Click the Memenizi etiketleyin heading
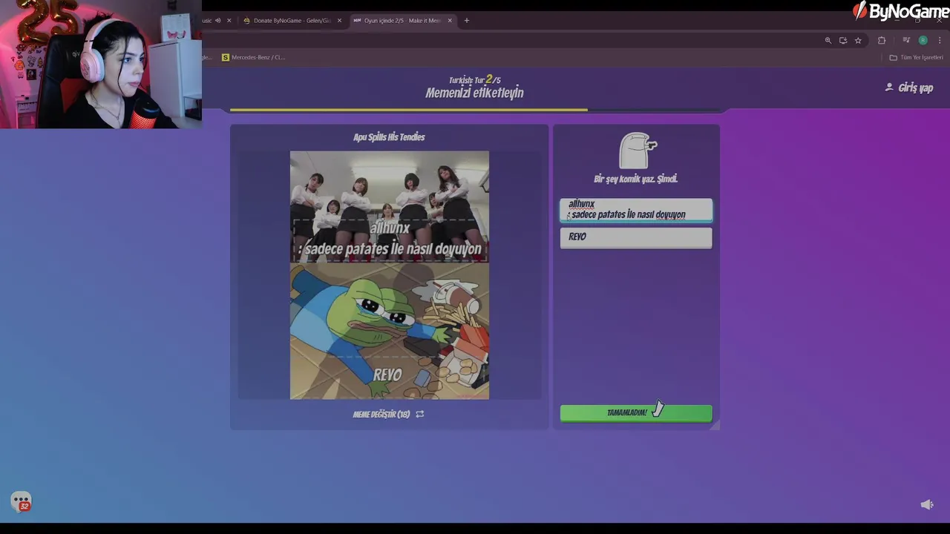 pyautogui.click(x=474, y=93)
